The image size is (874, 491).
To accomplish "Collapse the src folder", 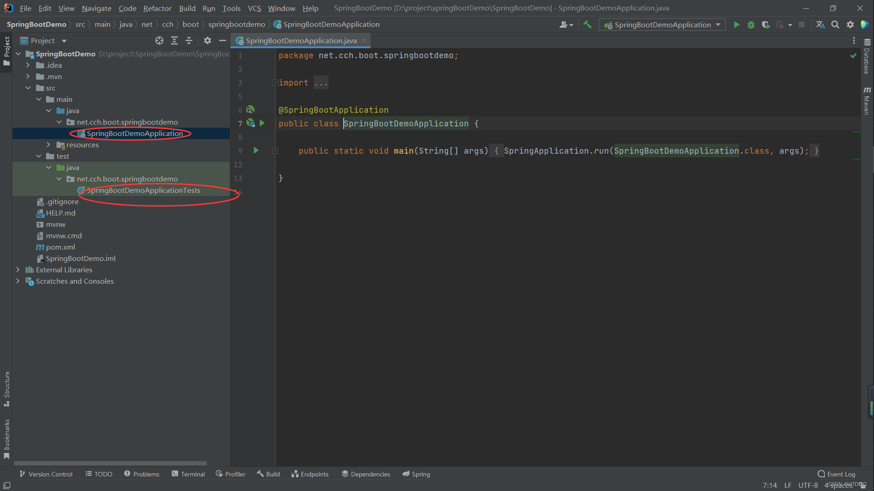I will tap(28, 88).
